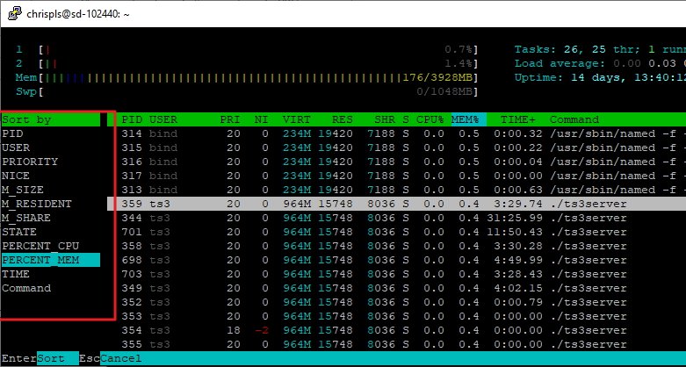
Task: Select process row PID 315
Action: [x=396, y=148]
